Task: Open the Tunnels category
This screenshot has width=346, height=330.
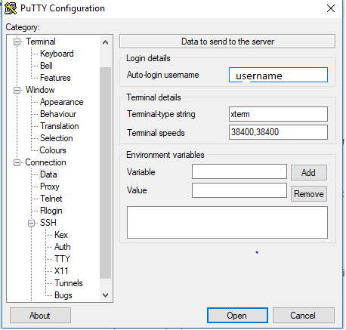Action: click(69, 283)
